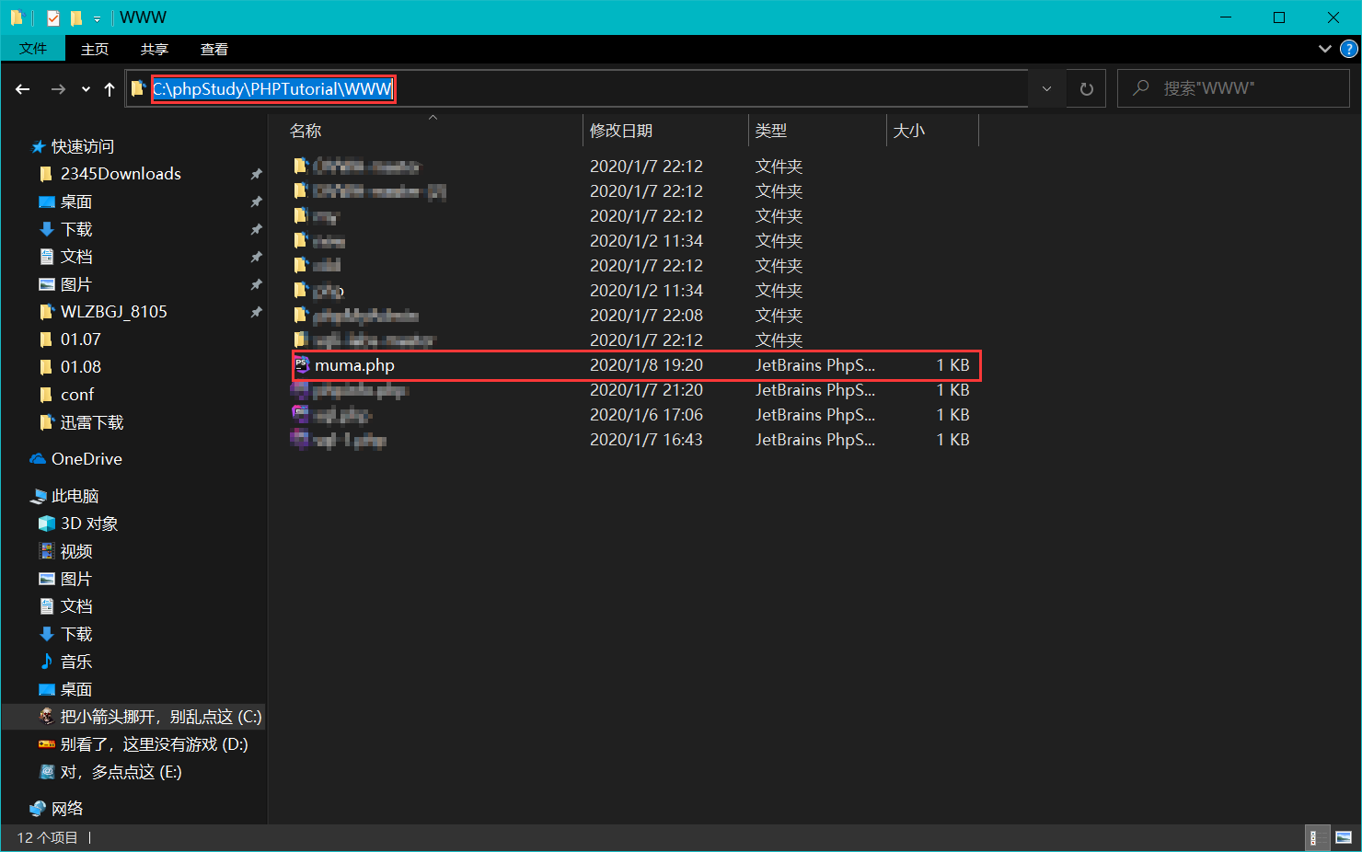Open 下载 under 此电脑
The image size is (1362, 852).
pyautogui.click(x=76, y=634)
